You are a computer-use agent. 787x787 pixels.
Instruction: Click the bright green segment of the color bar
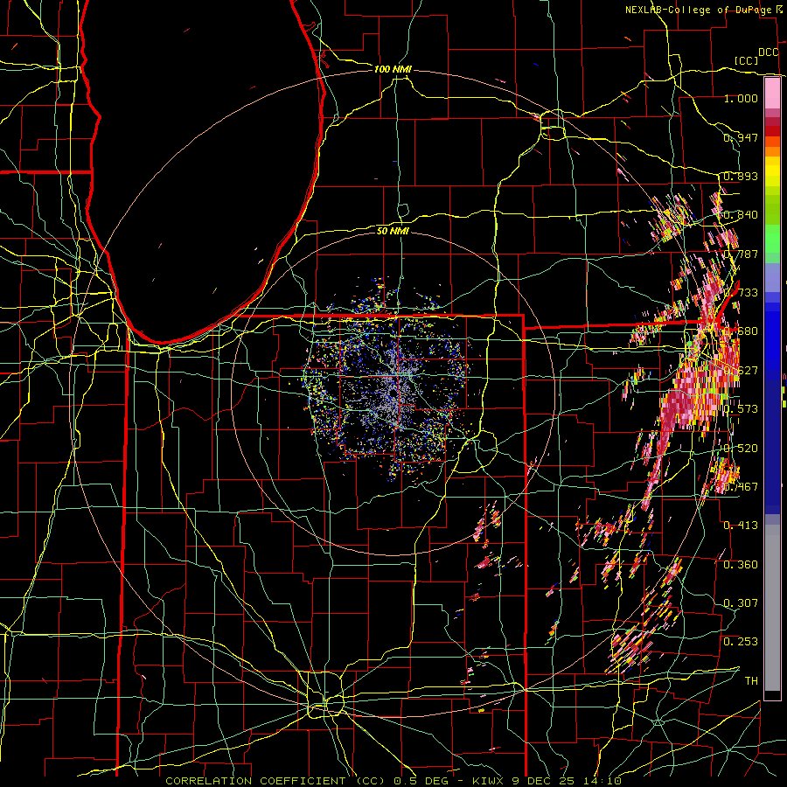772,239
